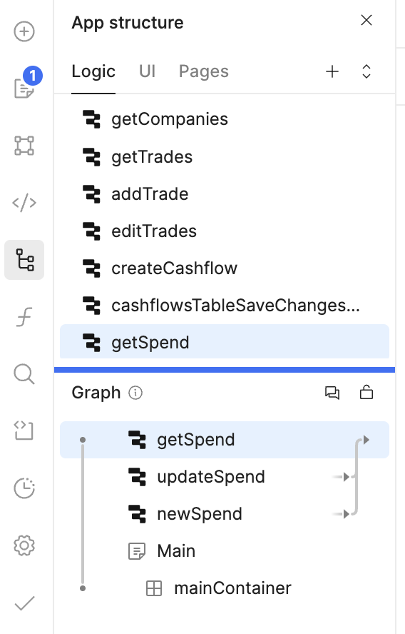Select the createCashflow query
The width and height of the screenshot is (405, 634).
click(x=225, y=268)
